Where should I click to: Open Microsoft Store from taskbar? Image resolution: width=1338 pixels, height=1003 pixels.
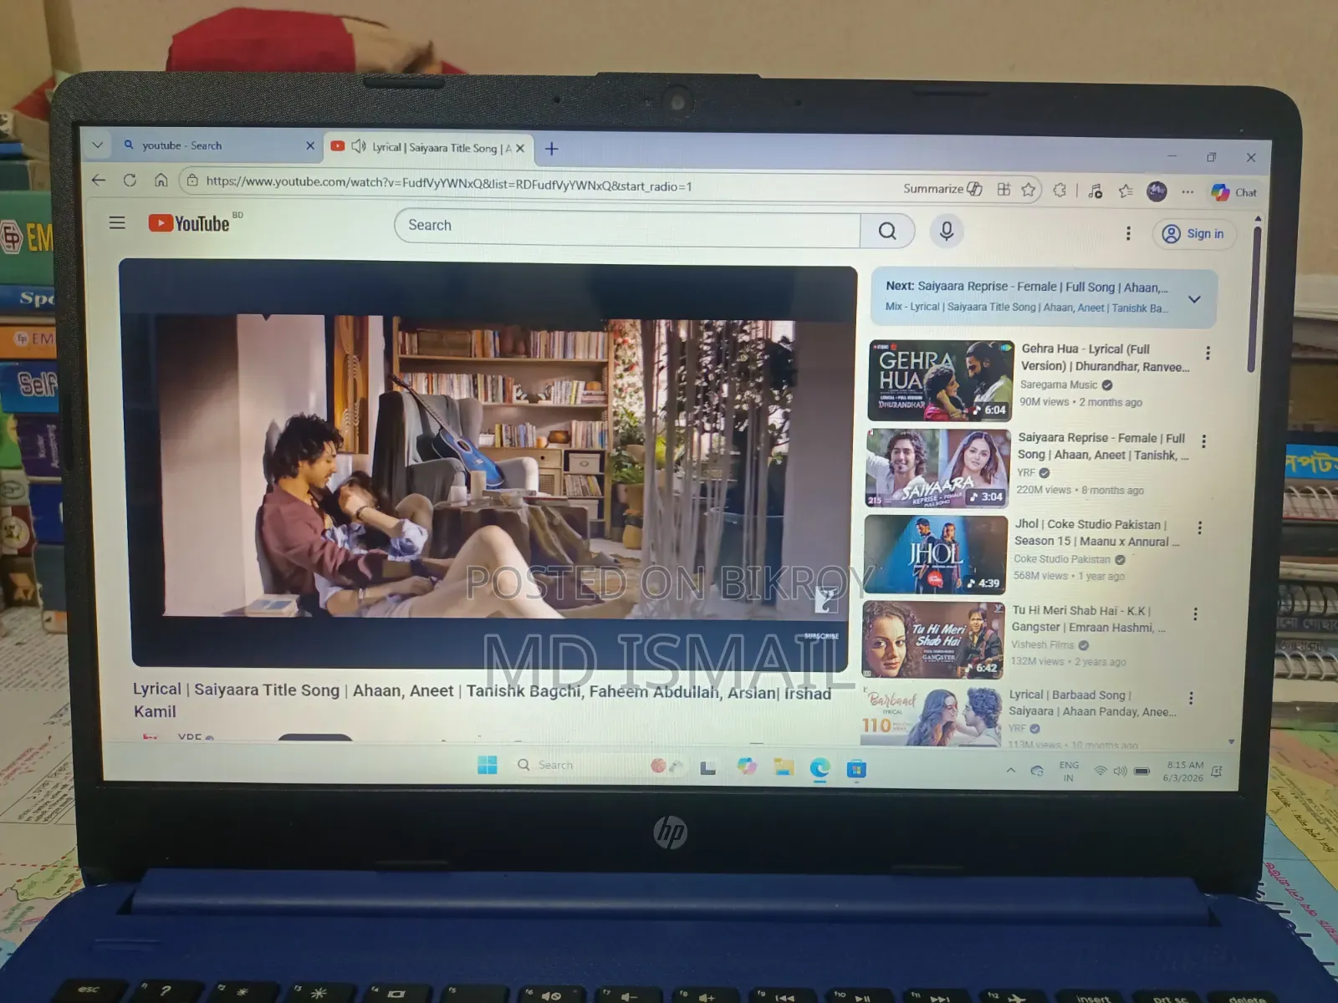856,769
